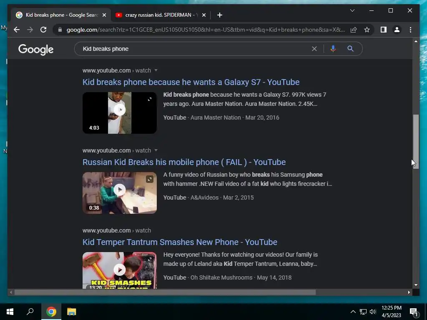Open Russian Kid Breaks his mobile phone link
The width and height of the screenshot is (427, 320).
click(x=184, y=162)
